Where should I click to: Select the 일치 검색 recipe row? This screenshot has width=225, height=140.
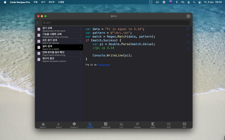pyautogui.click(x=59, y=47)
